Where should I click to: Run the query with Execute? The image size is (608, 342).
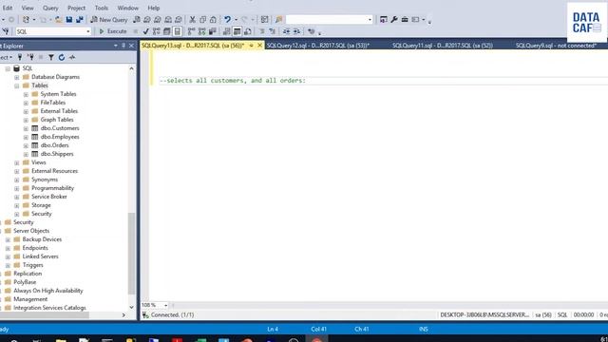(113, 31)
